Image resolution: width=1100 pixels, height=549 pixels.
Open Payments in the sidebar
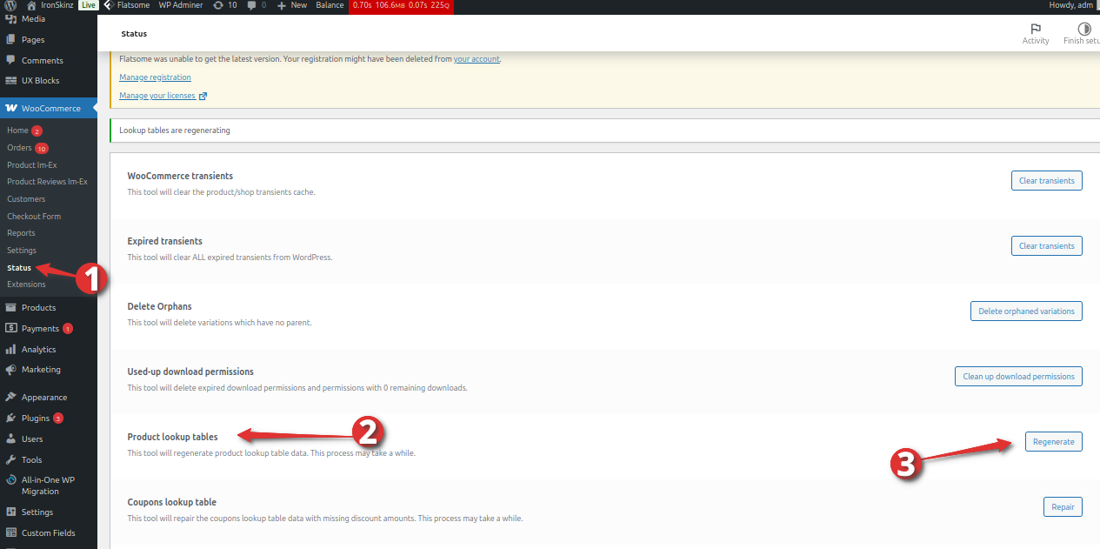click(40, 329)
